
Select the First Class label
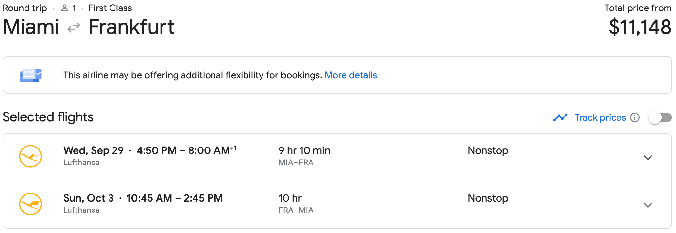pos(110,8)
